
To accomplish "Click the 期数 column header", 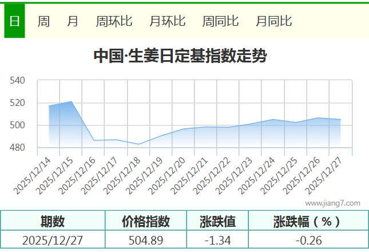I will click(53, 221).
